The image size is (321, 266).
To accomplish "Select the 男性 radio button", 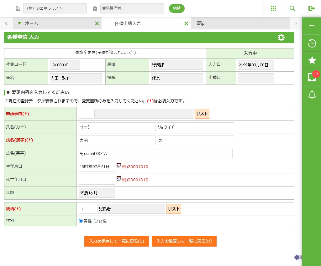I will [81, 221].
